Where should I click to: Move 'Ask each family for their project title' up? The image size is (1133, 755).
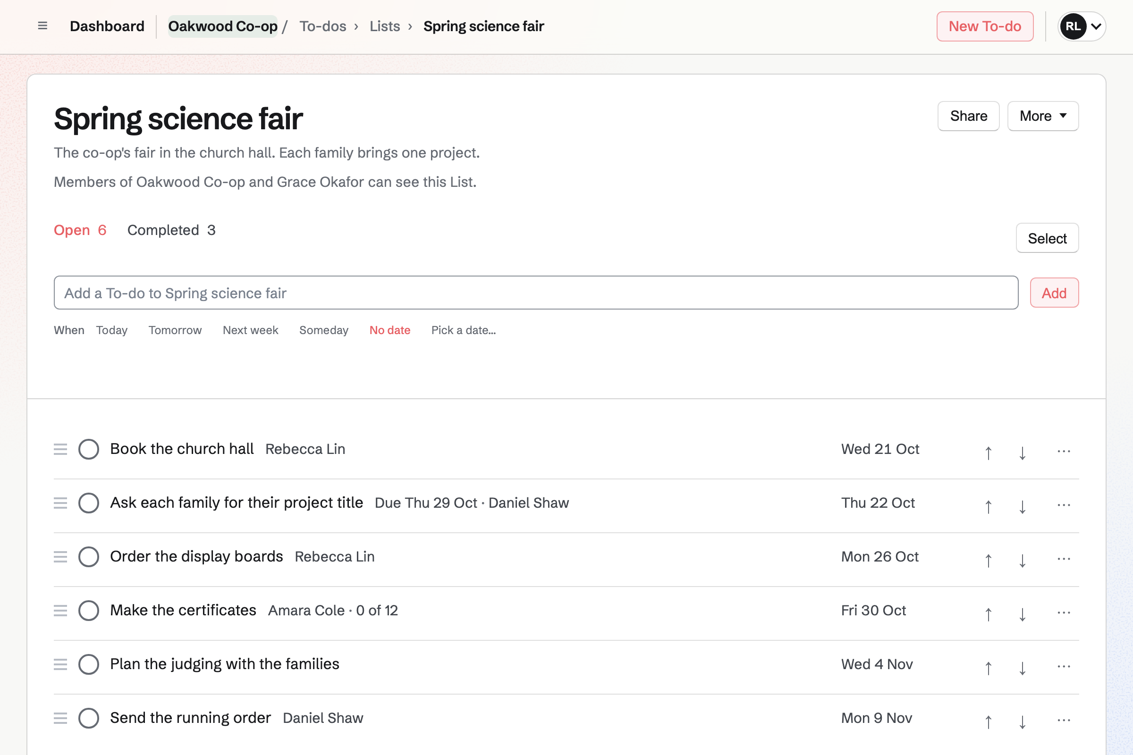coord(989,506)
